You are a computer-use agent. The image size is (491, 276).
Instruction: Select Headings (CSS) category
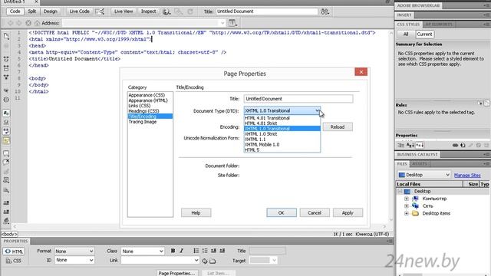tap(143, 110)
